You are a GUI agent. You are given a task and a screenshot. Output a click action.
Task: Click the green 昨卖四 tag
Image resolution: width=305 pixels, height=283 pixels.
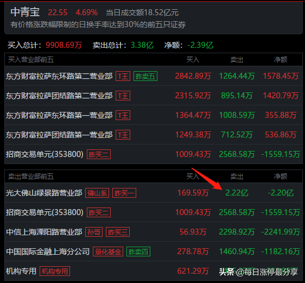tap(138, 251)
